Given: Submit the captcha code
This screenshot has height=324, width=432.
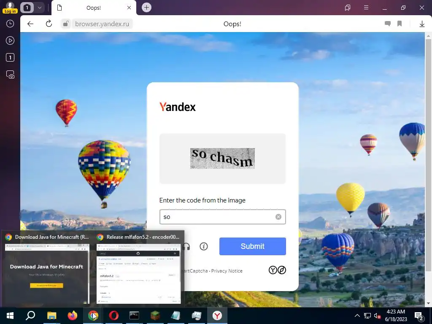Looking at the screenshot, I should point(253,246).
